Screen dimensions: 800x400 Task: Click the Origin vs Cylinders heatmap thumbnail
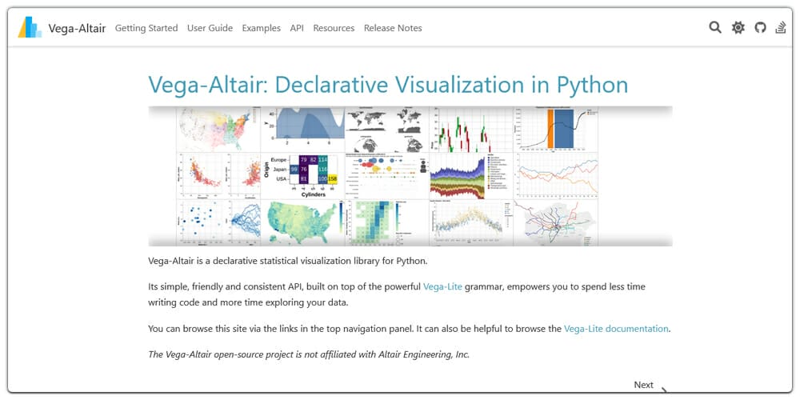click(x=303, y=175)
